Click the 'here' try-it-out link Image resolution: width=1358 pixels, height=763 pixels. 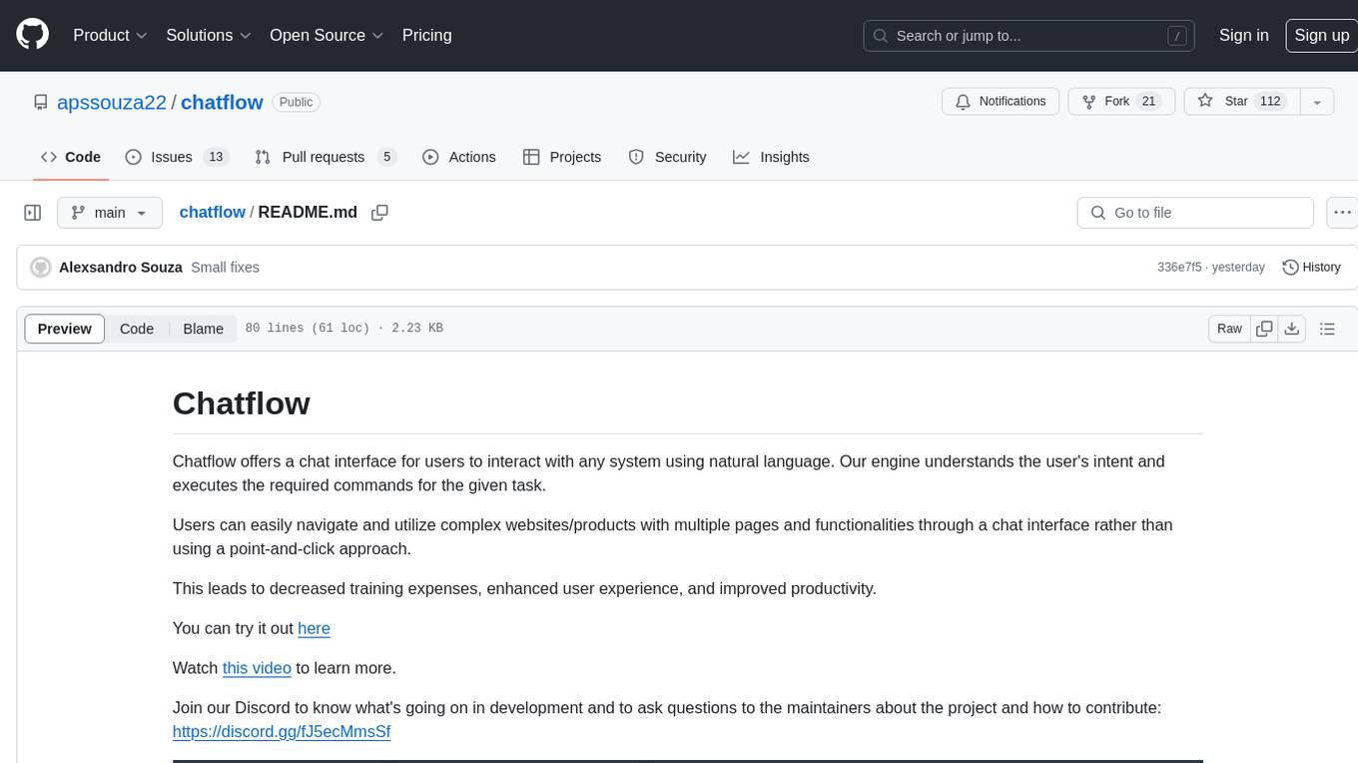[314, 628]
